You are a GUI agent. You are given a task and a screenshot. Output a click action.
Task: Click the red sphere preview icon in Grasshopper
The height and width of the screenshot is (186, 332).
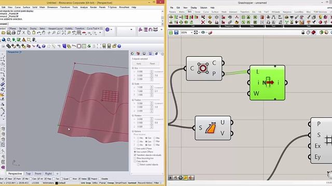pos(313,33)
